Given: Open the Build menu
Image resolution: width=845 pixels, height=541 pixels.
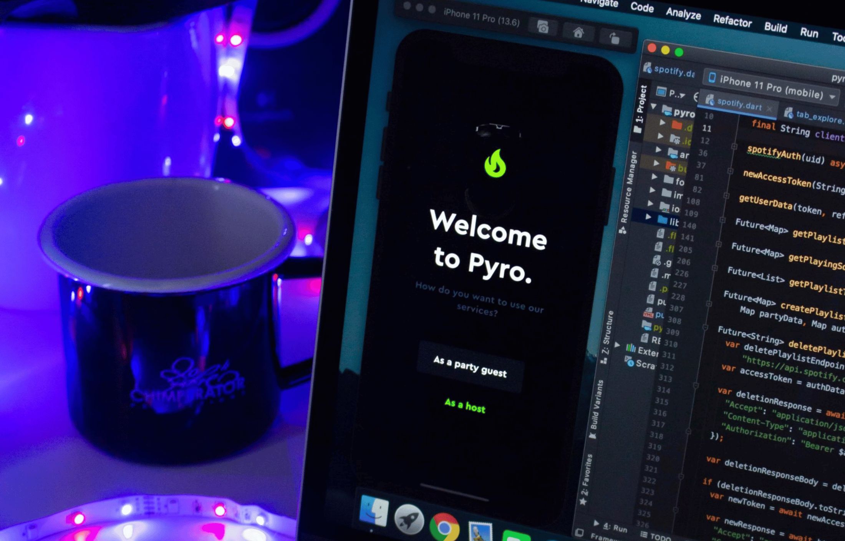Looking at the screenshot, I should click(775, 27).
